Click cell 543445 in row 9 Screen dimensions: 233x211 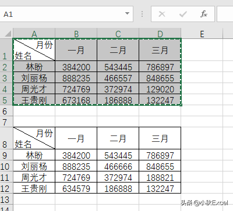(118, 155)
